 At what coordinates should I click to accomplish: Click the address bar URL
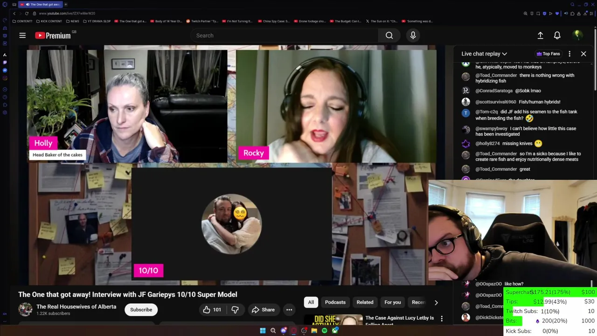67,14
